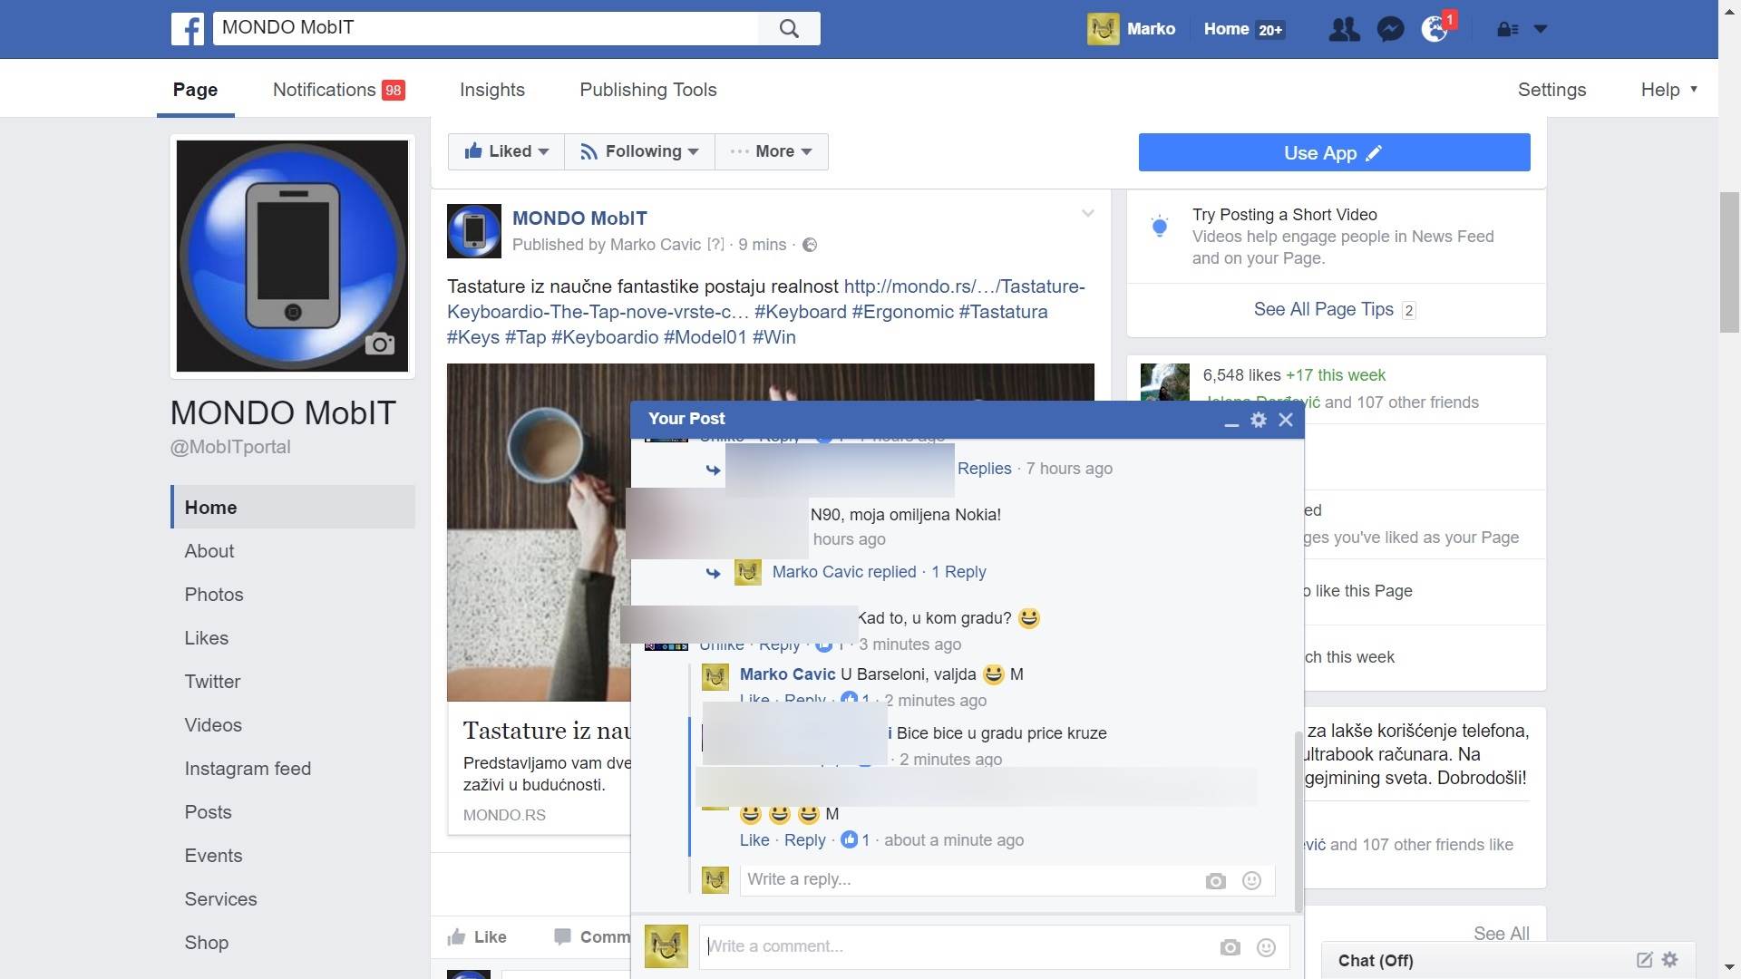Open Your Post popup settings gear

1259,420
